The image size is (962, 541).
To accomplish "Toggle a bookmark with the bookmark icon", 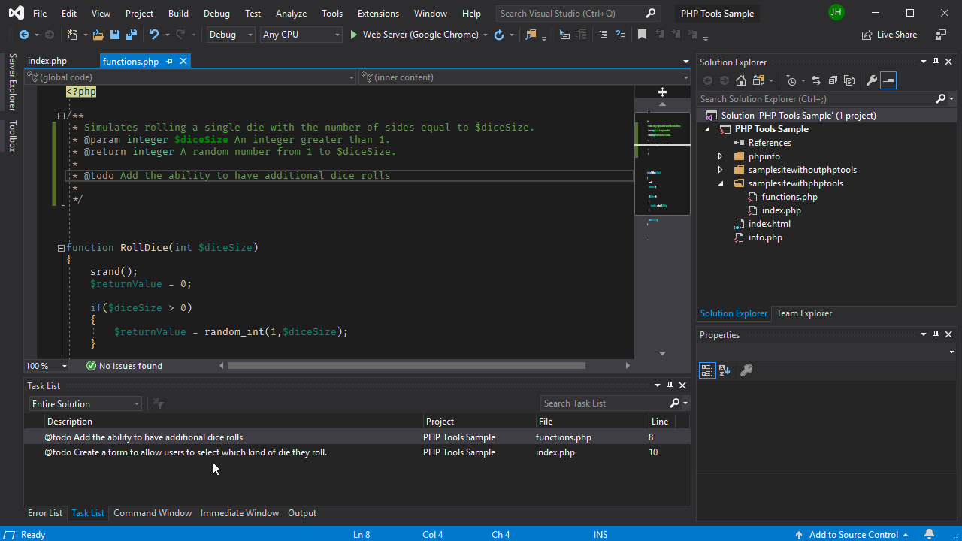I will pos(642,35).
